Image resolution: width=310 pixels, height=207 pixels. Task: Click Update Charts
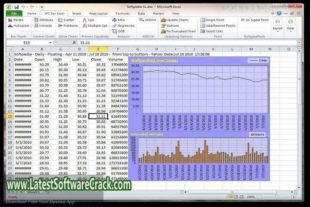174,20
